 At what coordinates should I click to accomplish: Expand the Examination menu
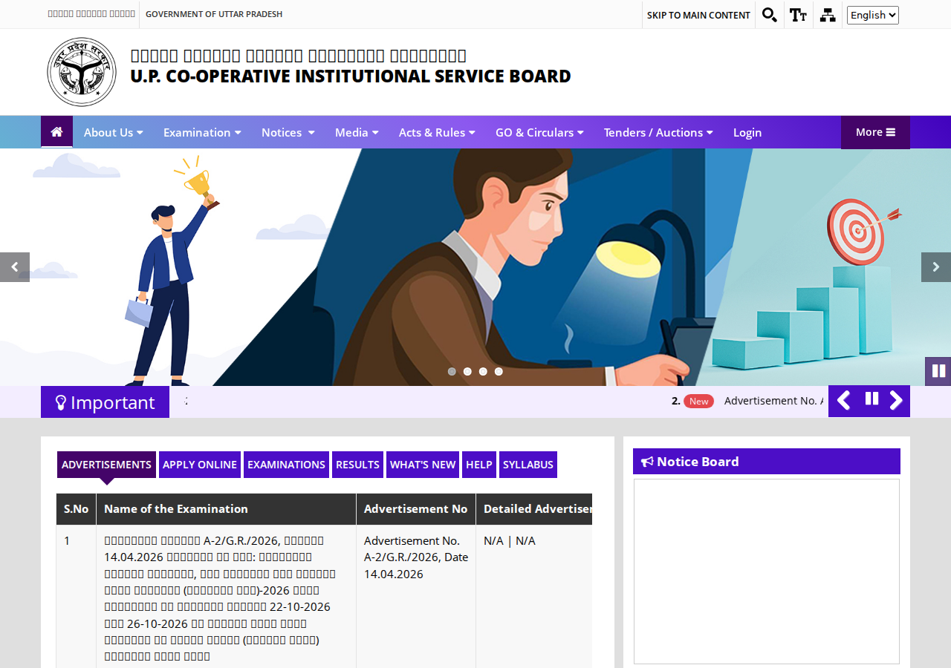point(202,132)
